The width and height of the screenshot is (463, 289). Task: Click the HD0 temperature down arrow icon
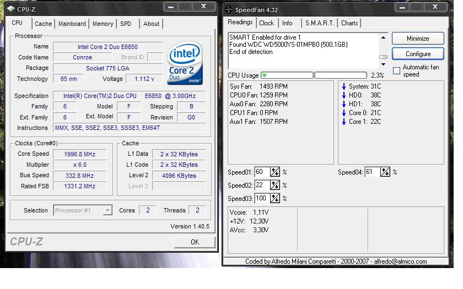click(344, 95)
